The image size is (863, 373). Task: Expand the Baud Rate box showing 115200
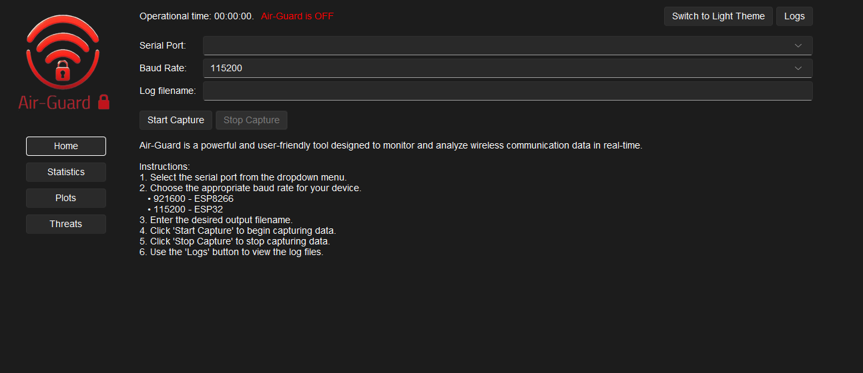pyautogui.click(x=501, y=68)
